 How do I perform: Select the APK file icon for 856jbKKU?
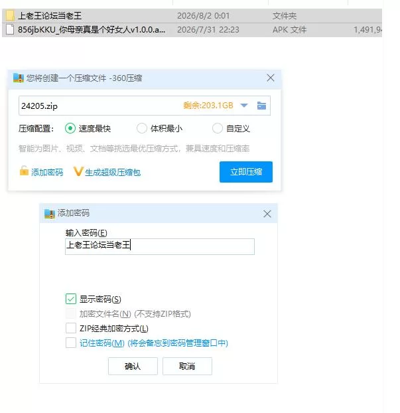(10, 29)
